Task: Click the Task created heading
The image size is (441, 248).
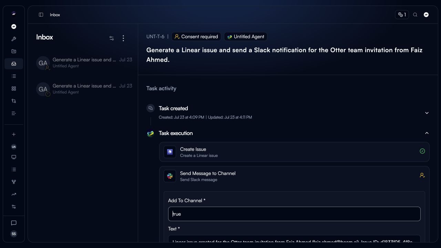Action: pyautogui.click(x=173, y=108)
